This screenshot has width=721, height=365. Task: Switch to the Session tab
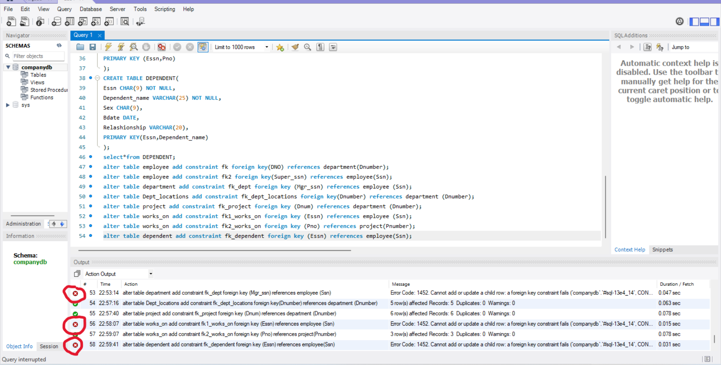[49, 346]
